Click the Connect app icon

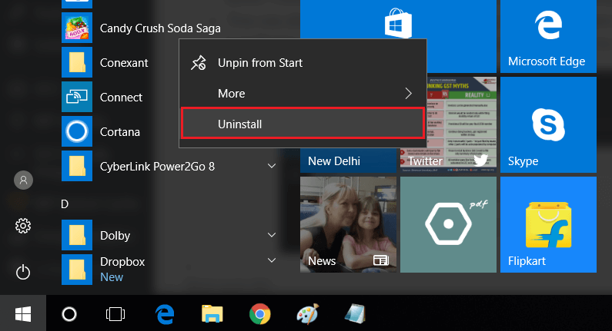tap(77, 97)
